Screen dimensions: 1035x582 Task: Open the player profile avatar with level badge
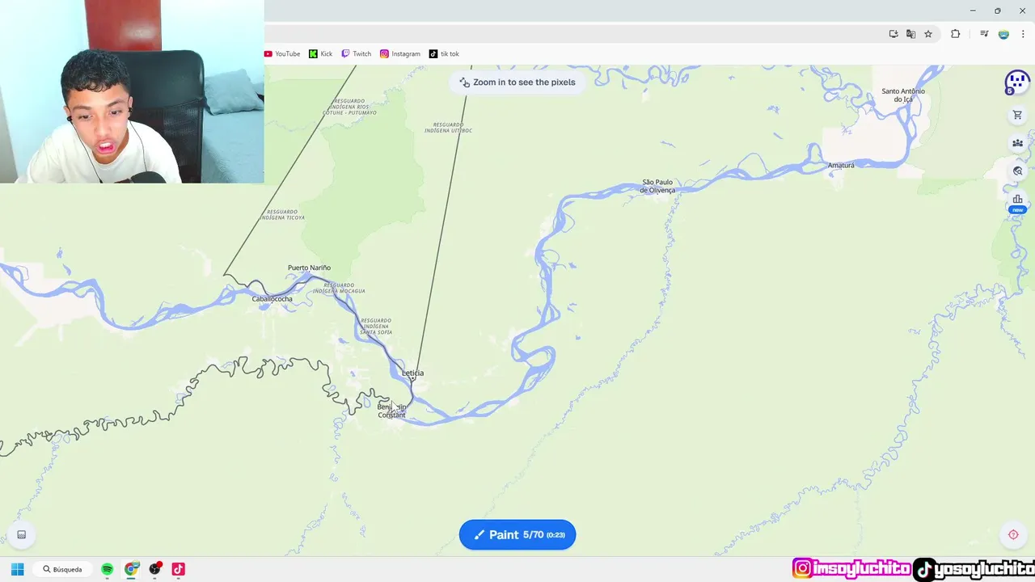click(x=1016, y=82)
